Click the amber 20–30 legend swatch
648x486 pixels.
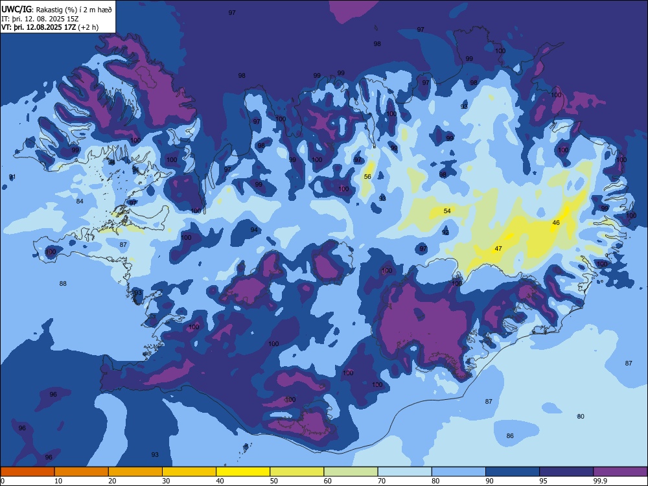pyautogui.click(x=135, y=472)
